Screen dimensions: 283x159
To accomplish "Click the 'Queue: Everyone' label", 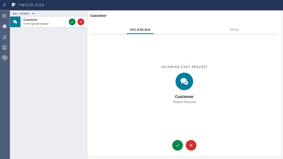I will (184, 102).
